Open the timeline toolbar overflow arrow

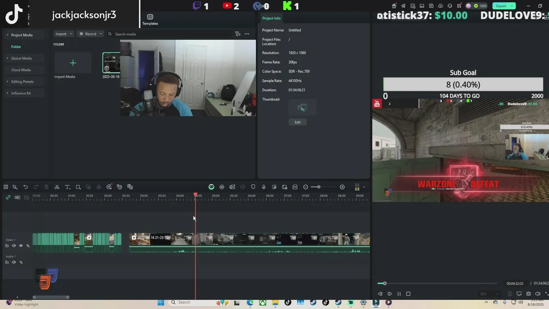click(x=364, y=187)
